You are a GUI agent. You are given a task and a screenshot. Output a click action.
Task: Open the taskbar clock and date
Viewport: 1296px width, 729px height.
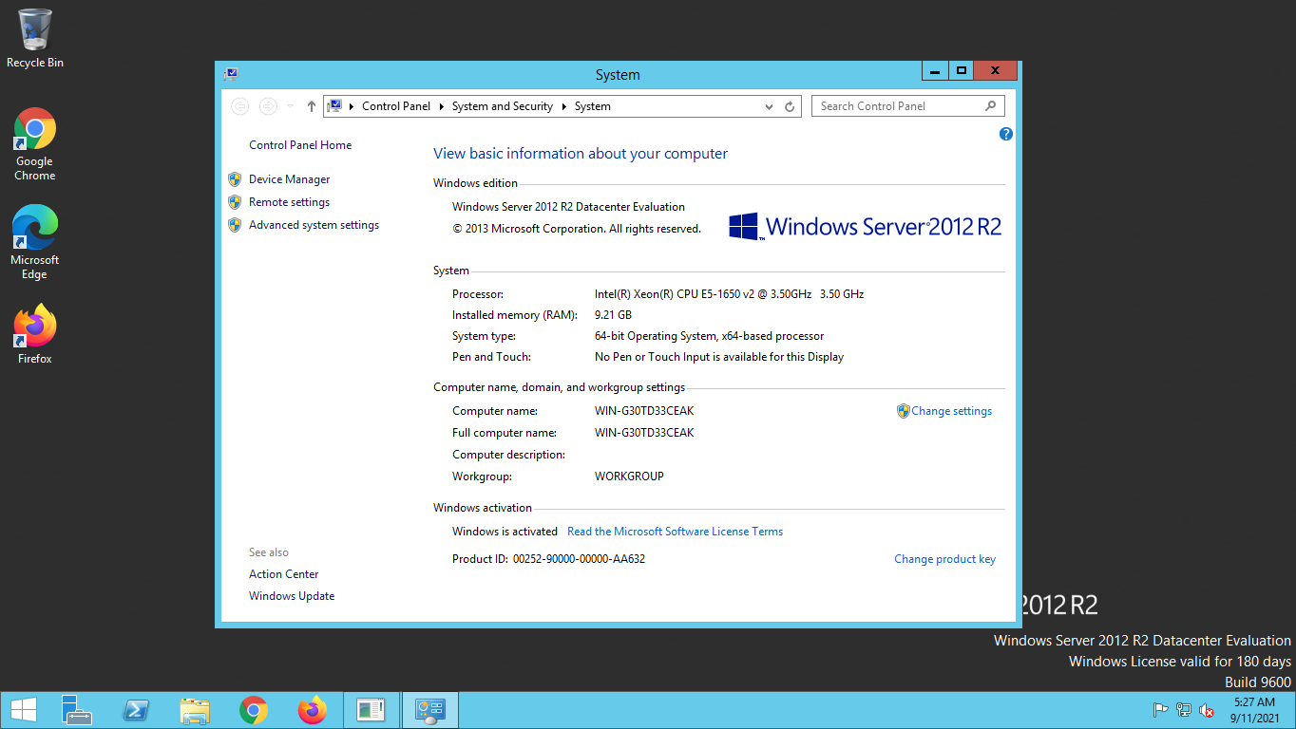(1254, 710)
